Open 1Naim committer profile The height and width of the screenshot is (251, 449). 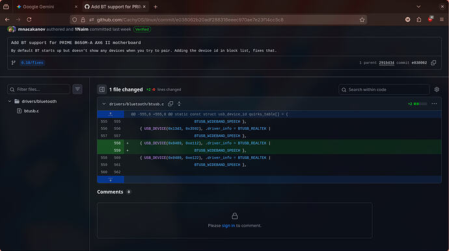coord(81,29)
